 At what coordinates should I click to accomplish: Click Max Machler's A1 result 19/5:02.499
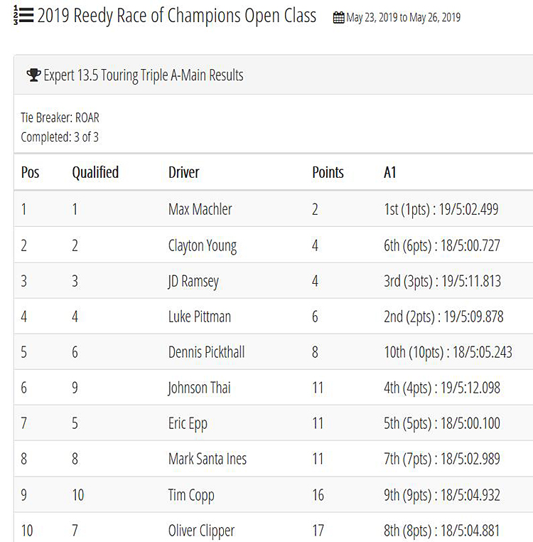point(469,209)
